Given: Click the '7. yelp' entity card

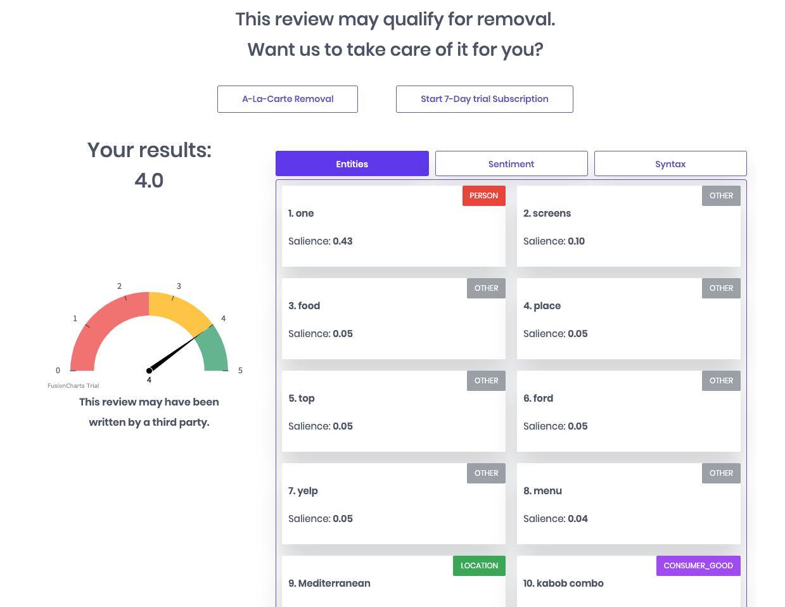Looking at the screenshot, I should [x=393, y=504].
